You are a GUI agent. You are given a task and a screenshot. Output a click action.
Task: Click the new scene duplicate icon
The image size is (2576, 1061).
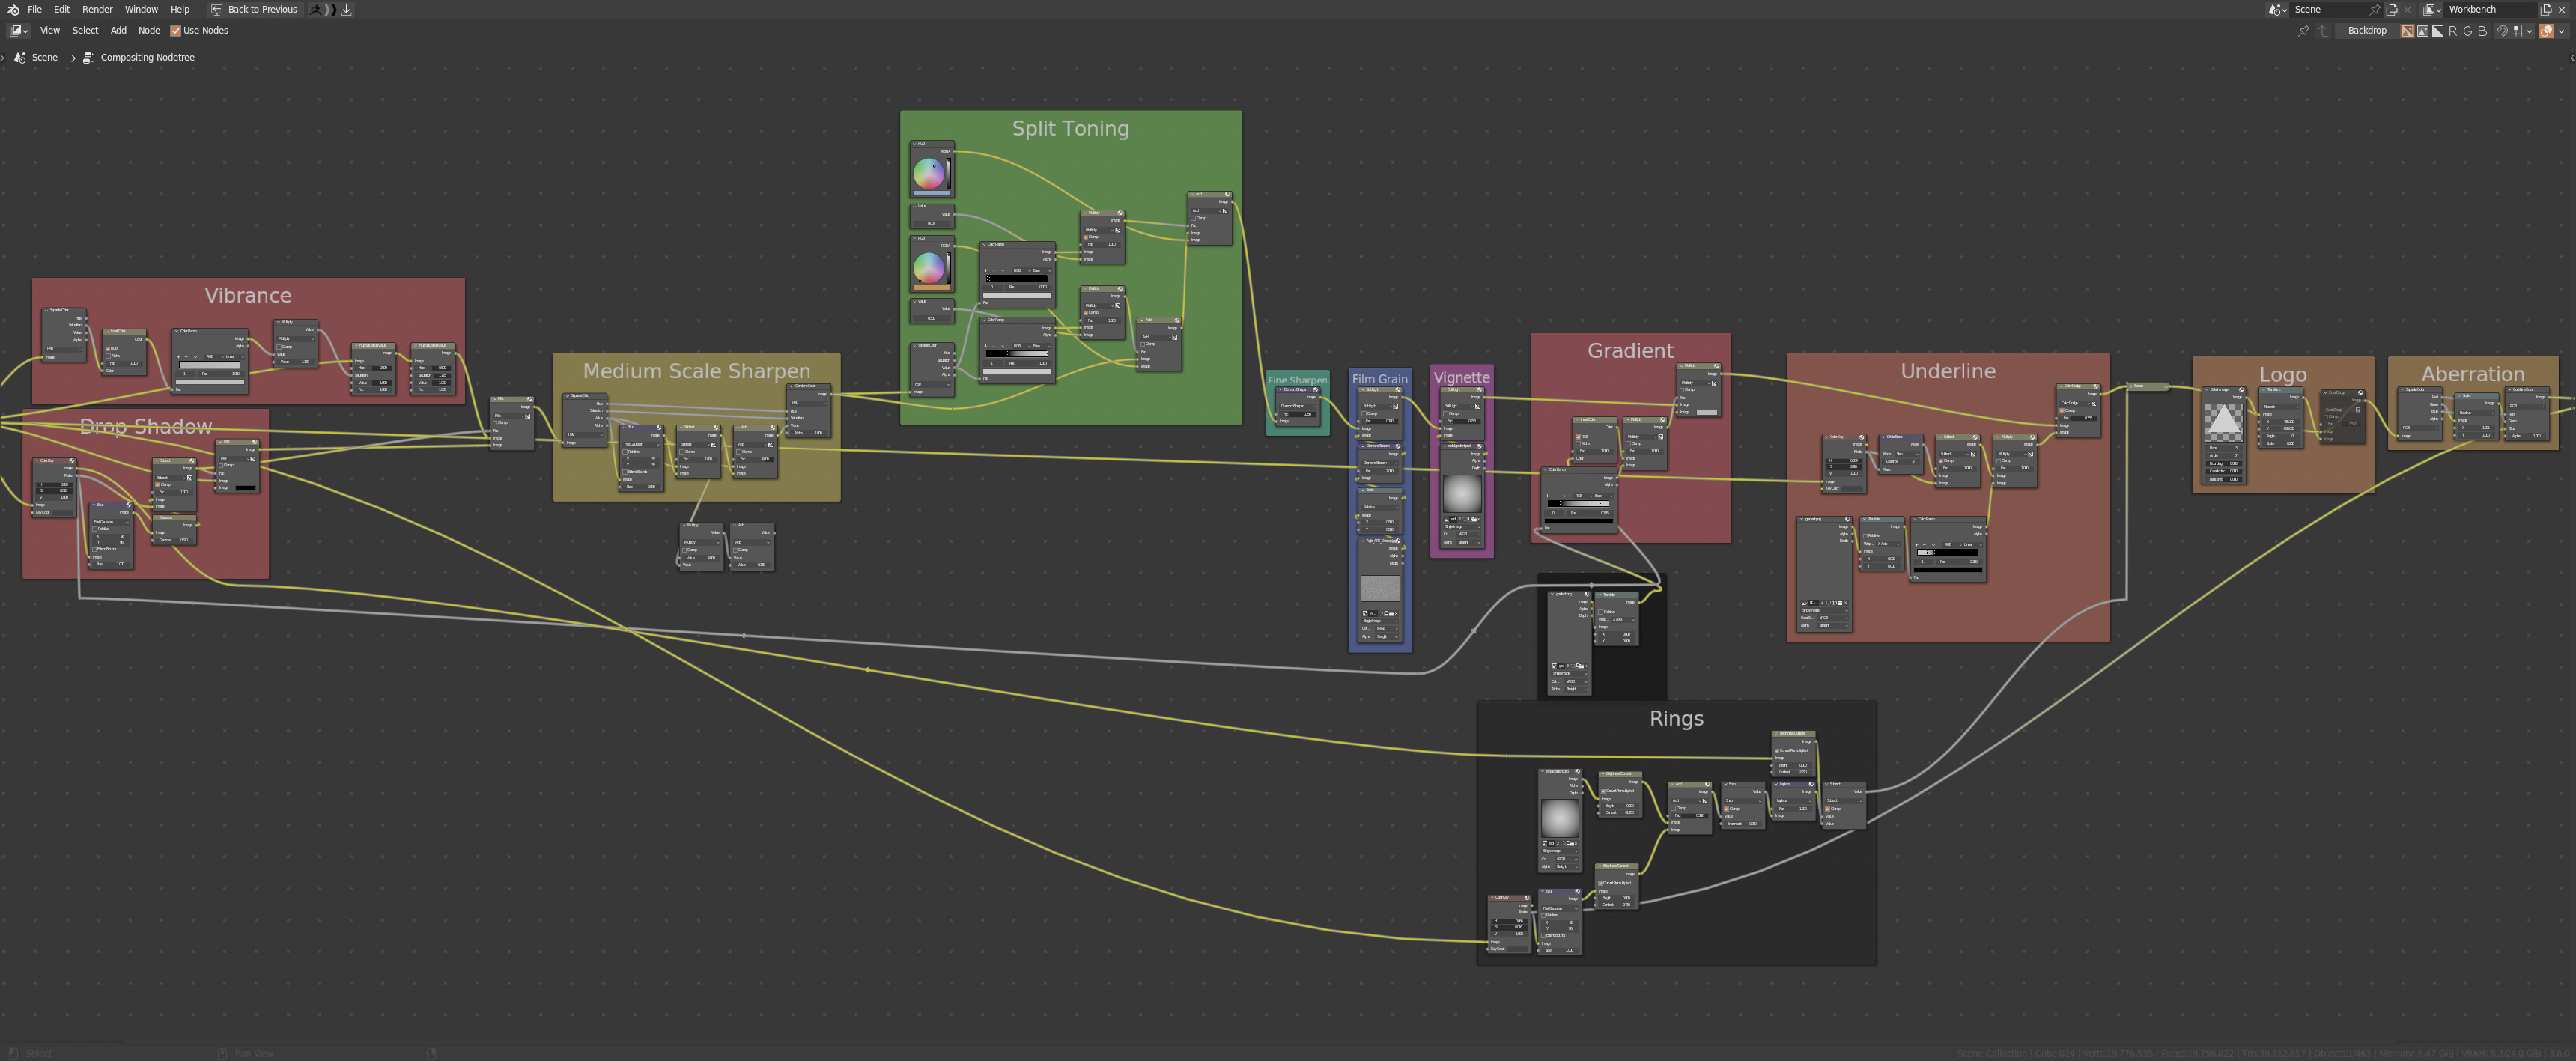point(2392,10)
